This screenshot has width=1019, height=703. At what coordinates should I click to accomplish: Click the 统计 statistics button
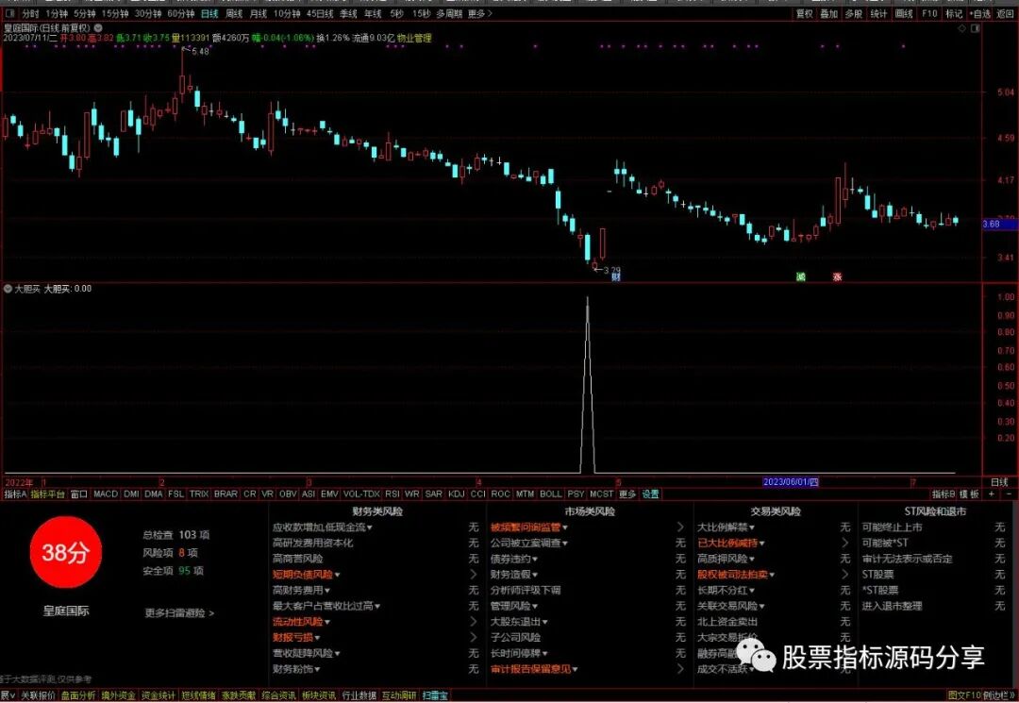(x=878, y=13)
